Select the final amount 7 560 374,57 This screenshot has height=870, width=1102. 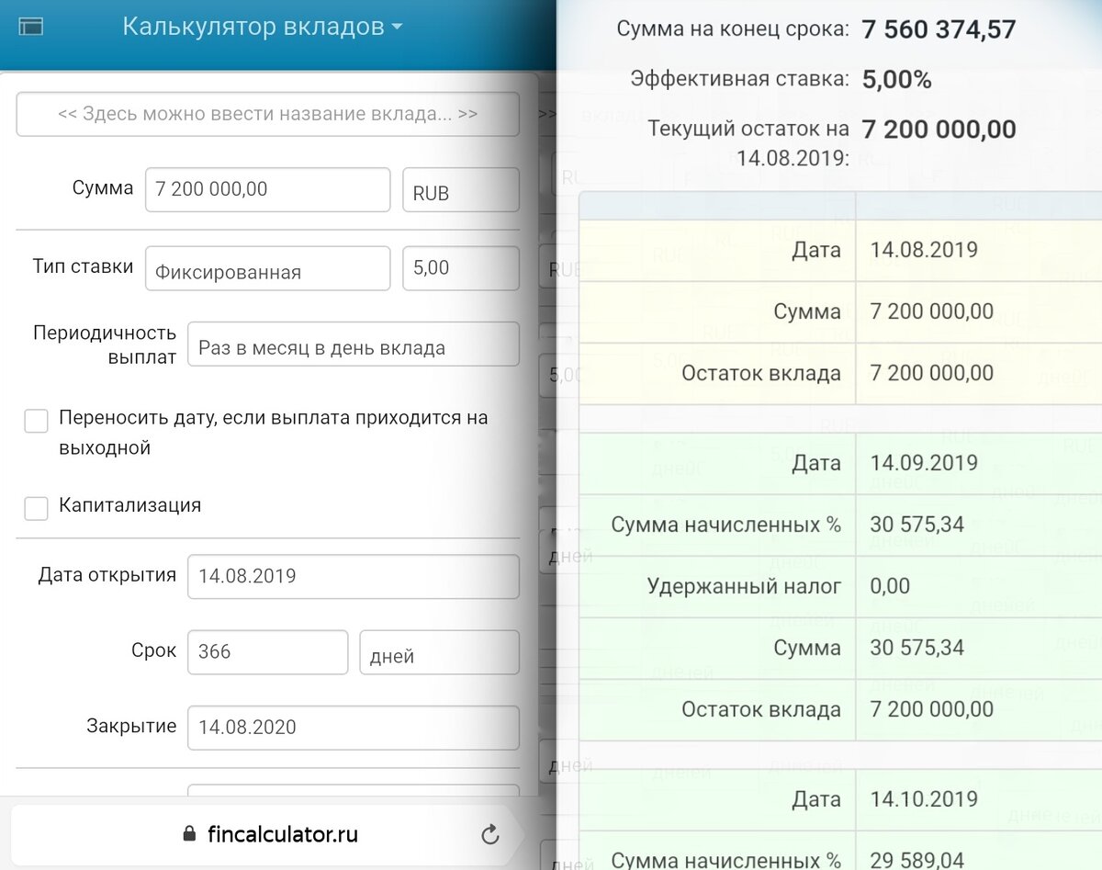pyautogui.click(x=939, y=29)
